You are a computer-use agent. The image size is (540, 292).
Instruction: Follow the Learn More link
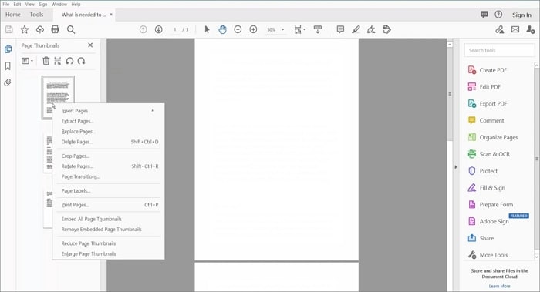(x=499, y=286)
